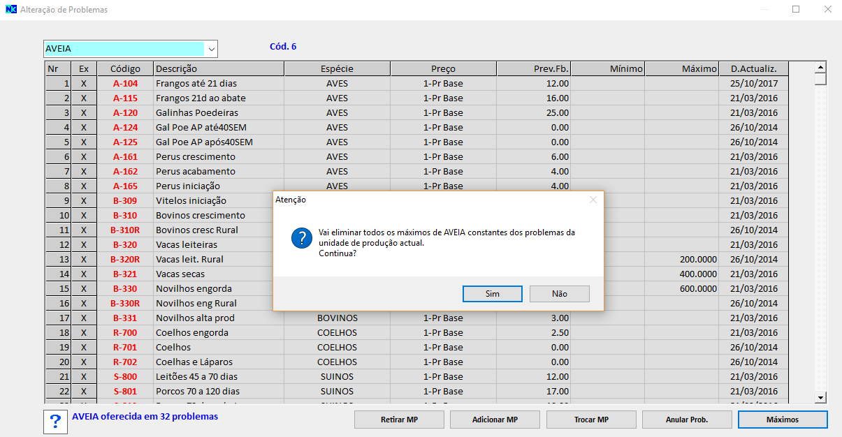This screenshot has width=842, height=437.
Task: Close the Atenção dialog with X
Action: [x=593, y=200]
